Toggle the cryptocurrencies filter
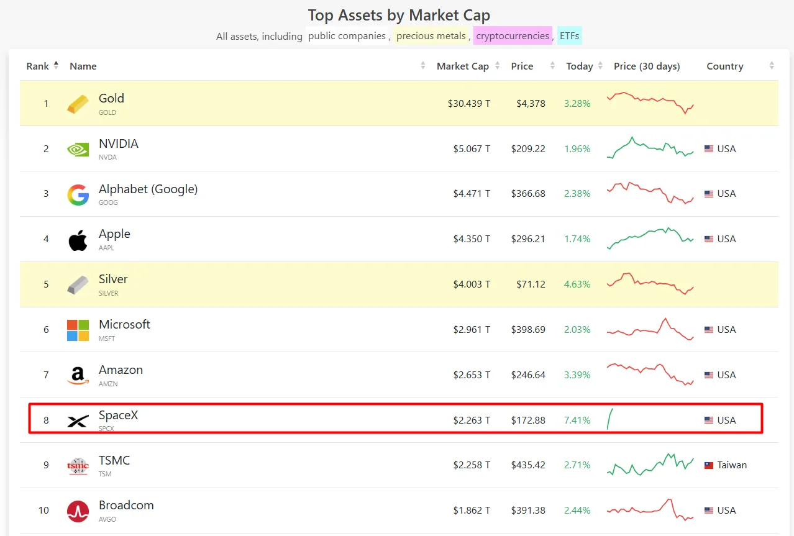 [x=513, y=36]
